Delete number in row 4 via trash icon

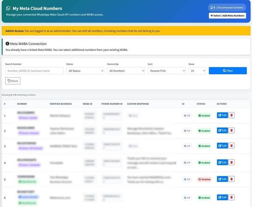[x=232, y=162]
